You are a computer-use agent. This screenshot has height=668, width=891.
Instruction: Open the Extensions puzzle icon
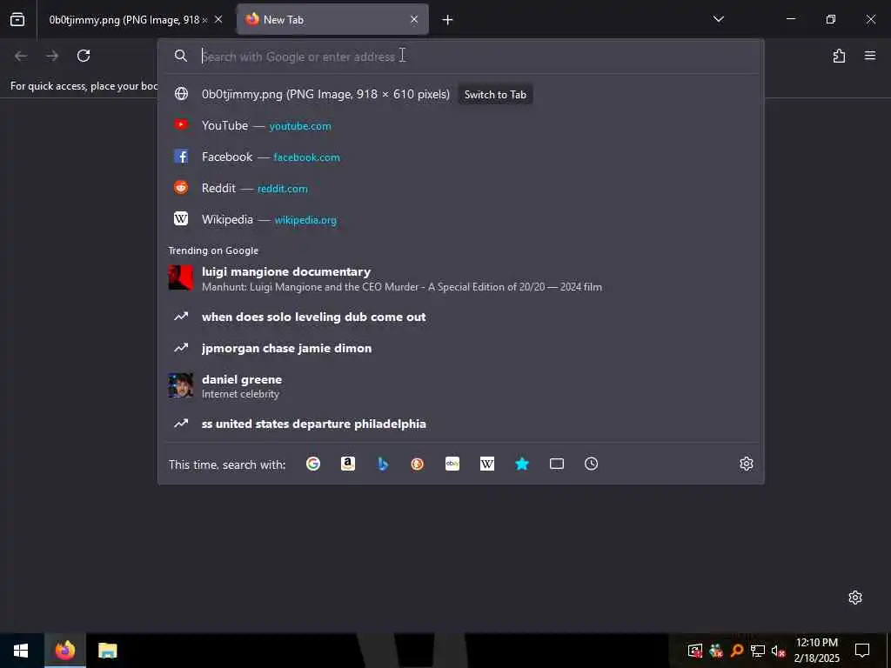click(x=839, y=56)
